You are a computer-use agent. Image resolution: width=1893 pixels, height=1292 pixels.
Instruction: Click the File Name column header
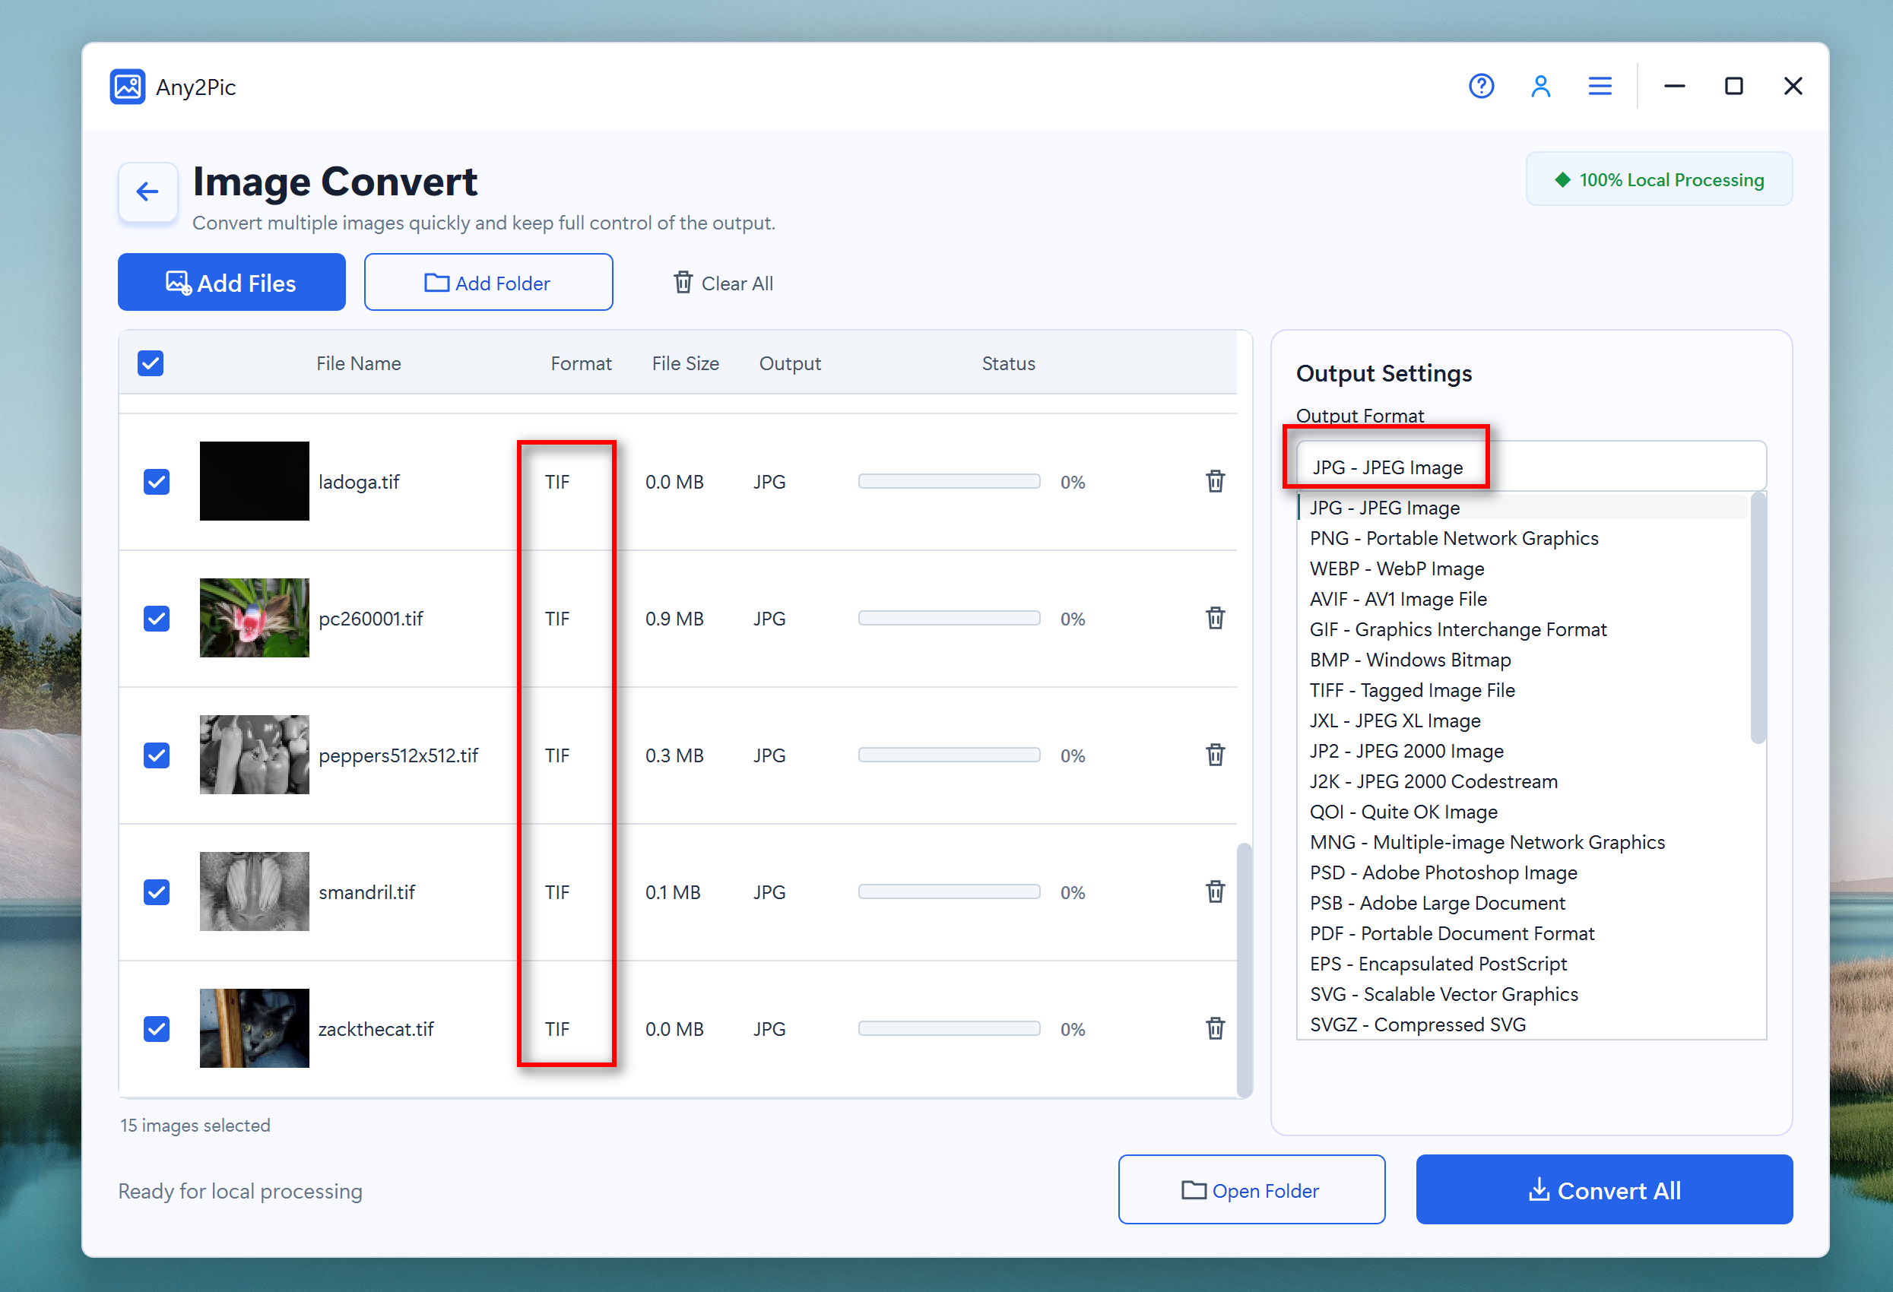coord(358,363)
